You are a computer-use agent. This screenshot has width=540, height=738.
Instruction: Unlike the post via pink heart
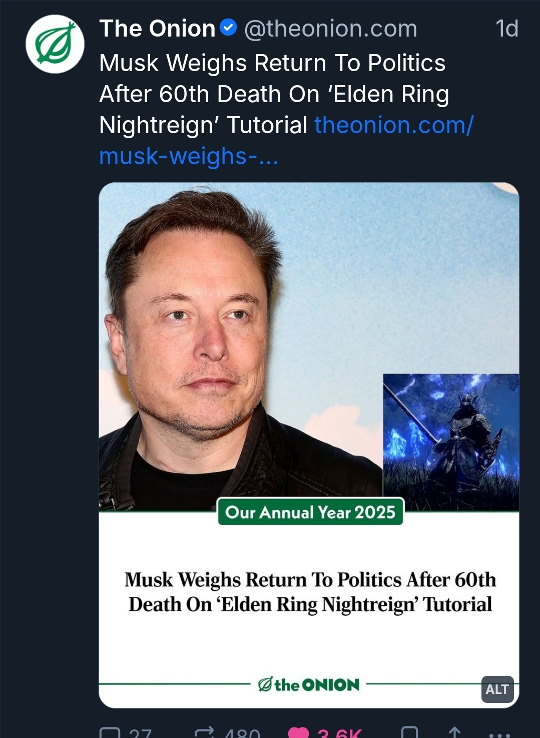[x=299, y=733]
